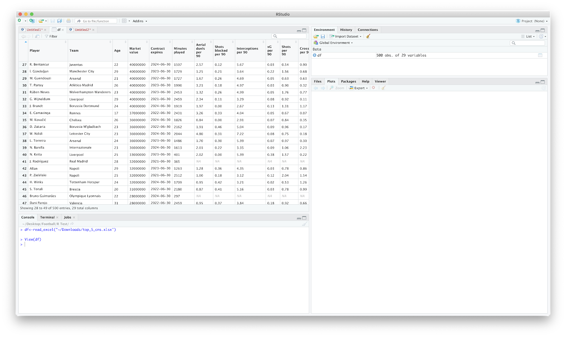566x337 pixels.
Task: Click the Save All documents icon
Action: tap(59, 21)
